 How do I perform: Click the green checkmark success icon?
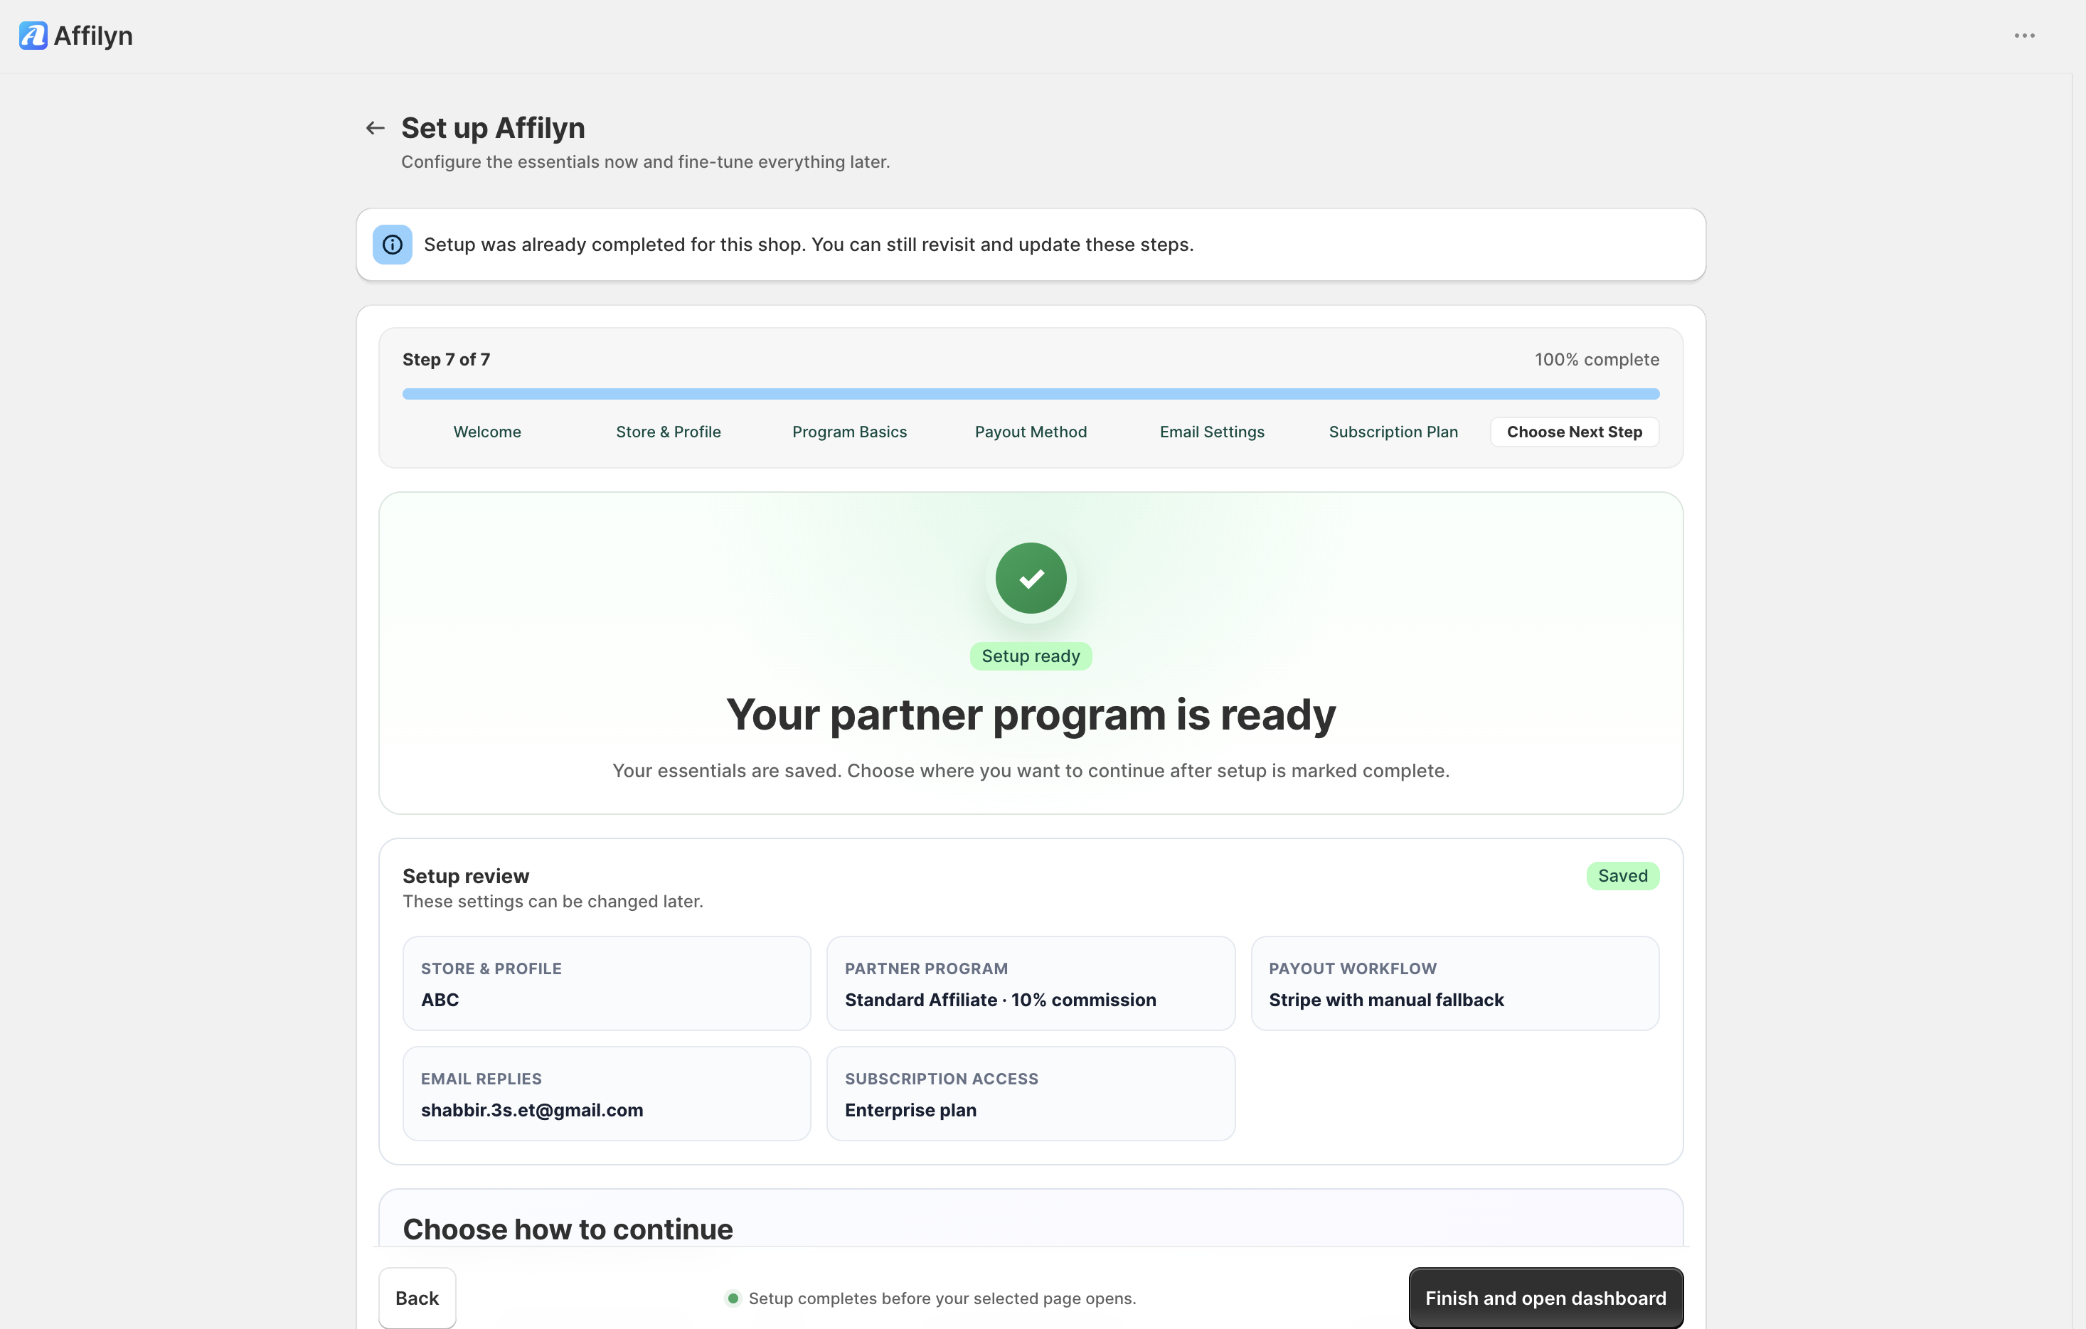pyautogui.click(x=1031, y=578)
